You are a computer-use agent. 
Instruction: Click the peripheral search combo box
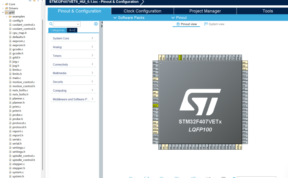tap(67, 24)
